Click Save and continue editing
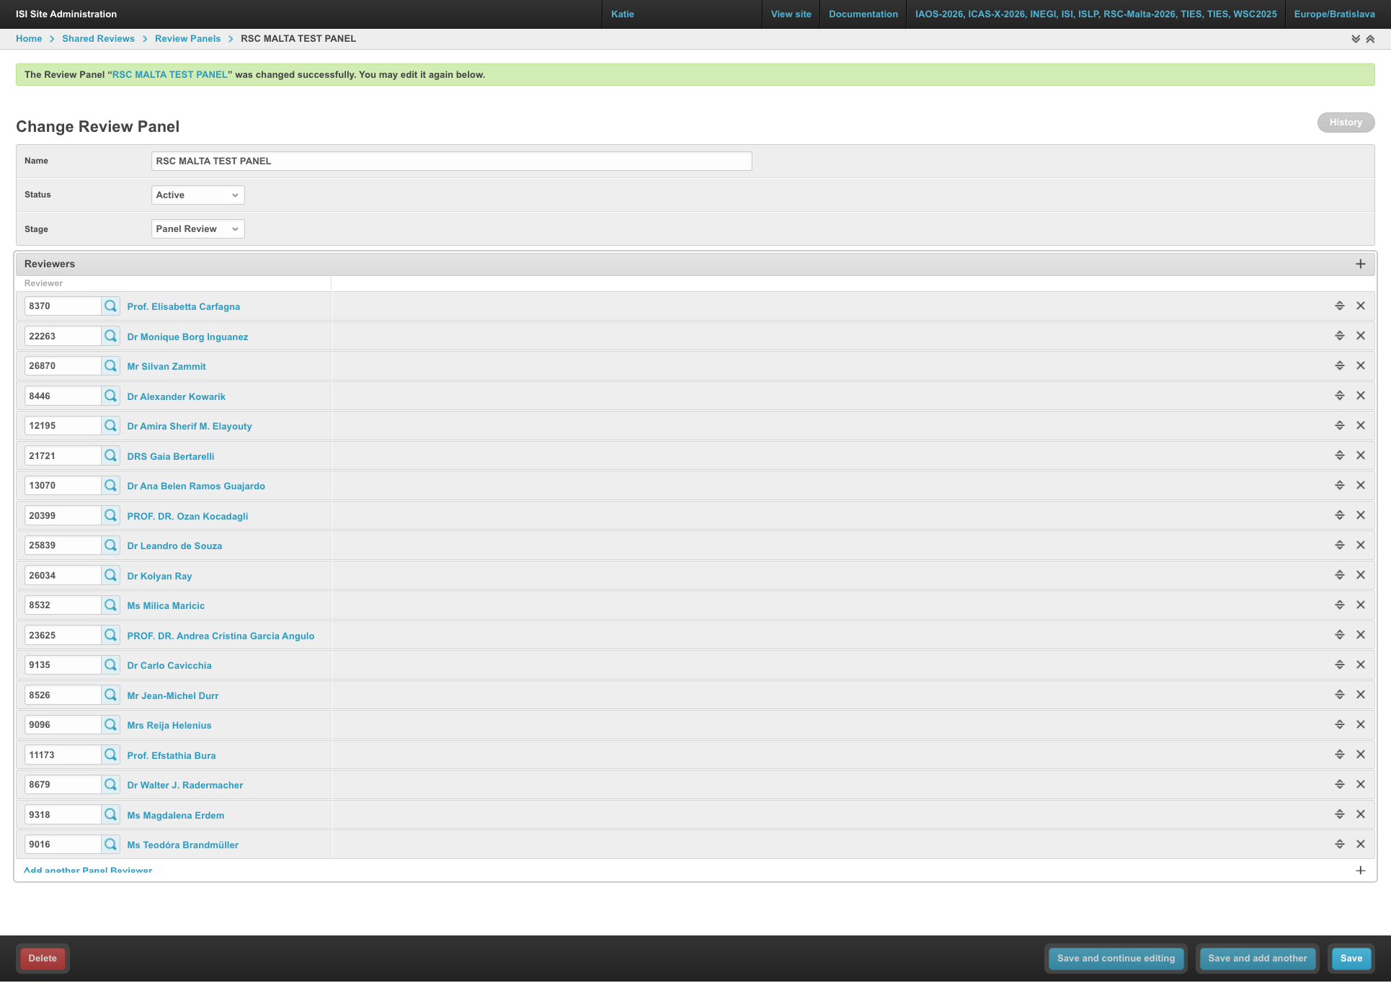 coord(1116,958)
